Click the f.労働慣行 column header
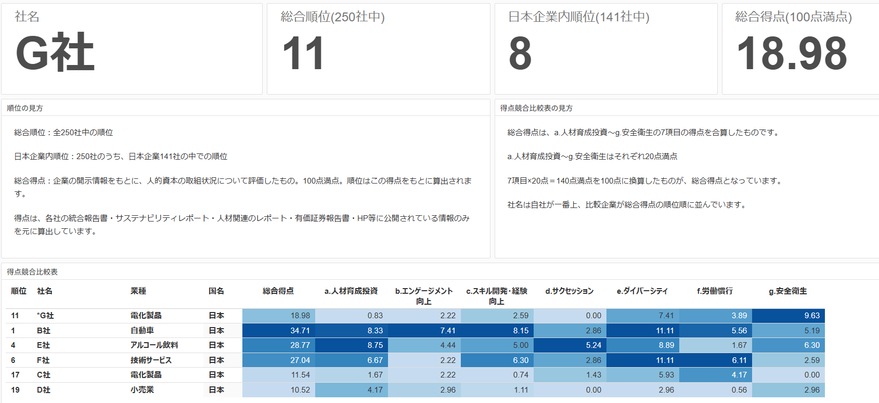Viewport: 879px width, 403px height. tap(715, 291)
